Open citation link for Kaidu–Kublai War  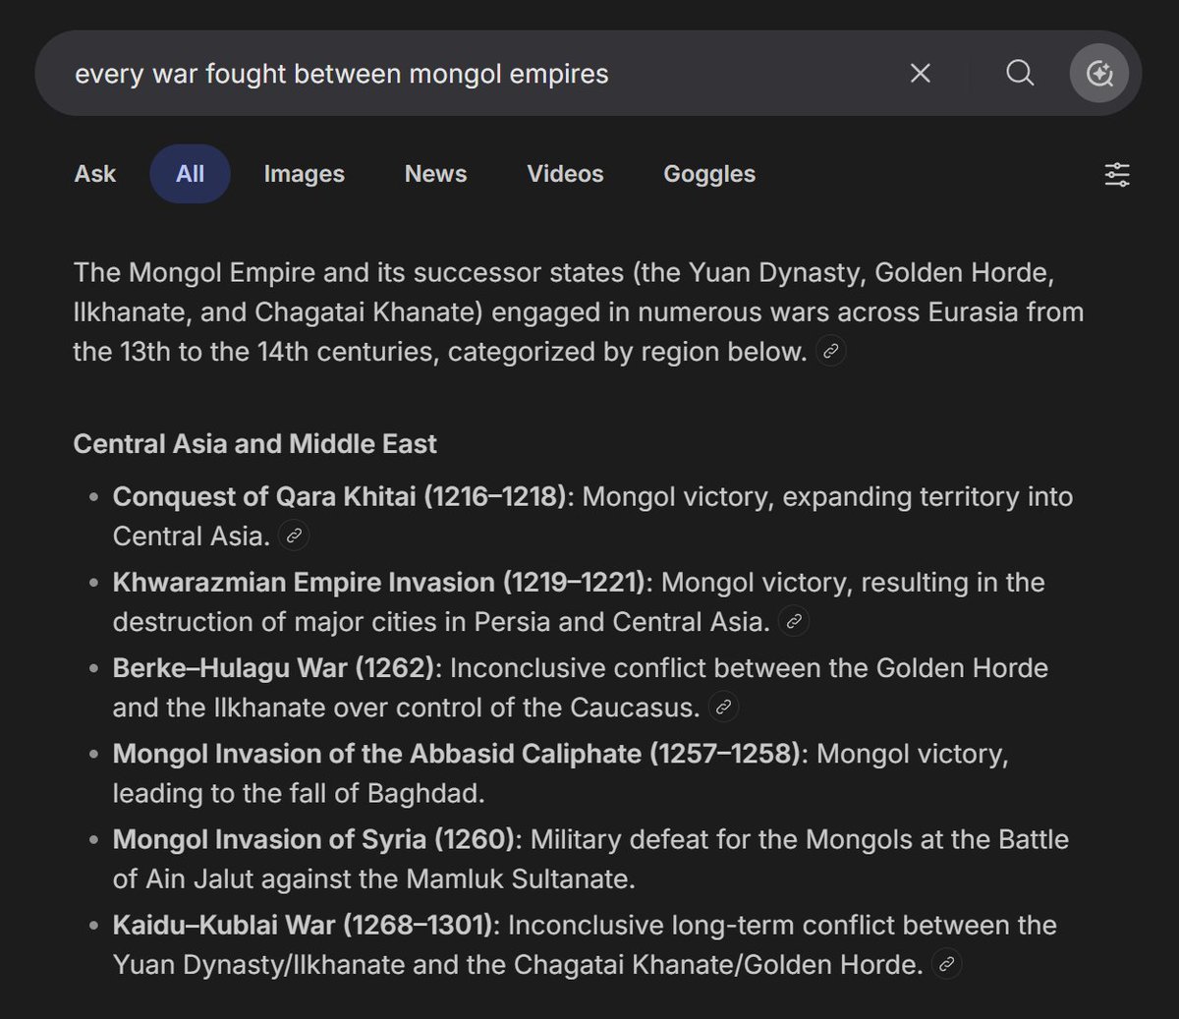point(946,964)
